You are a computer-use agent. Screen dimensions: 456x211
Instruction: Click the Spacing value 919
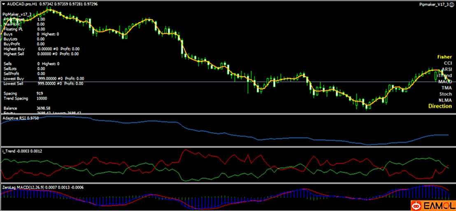coord(40,94)
